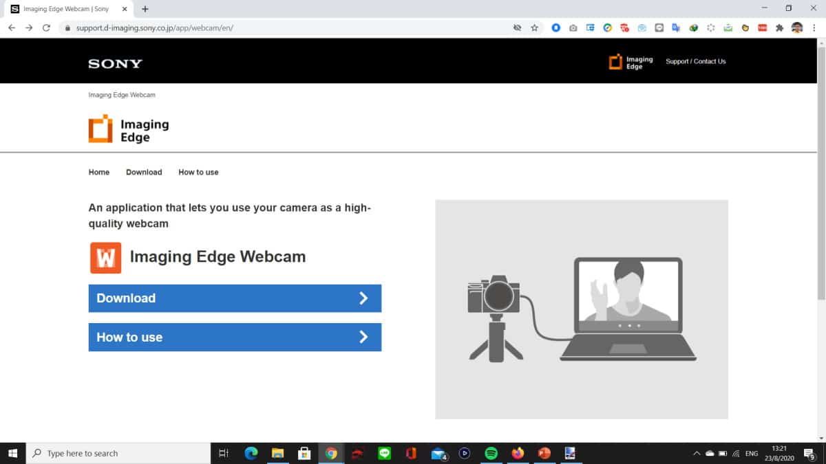Show hidden system tray icons
Viewport: 826px width, 464px height.
point(697,454)
